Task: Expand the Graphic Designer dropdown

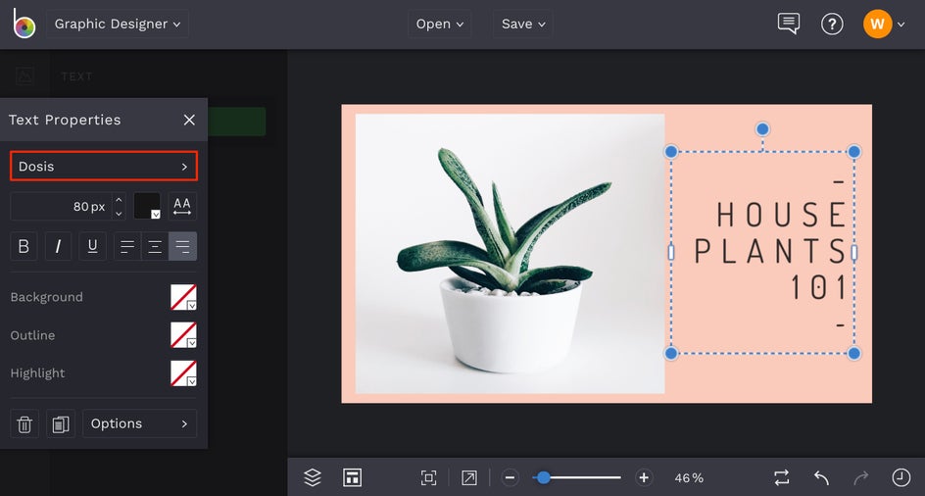Action: pyautogui.click(x=118, y=24)
